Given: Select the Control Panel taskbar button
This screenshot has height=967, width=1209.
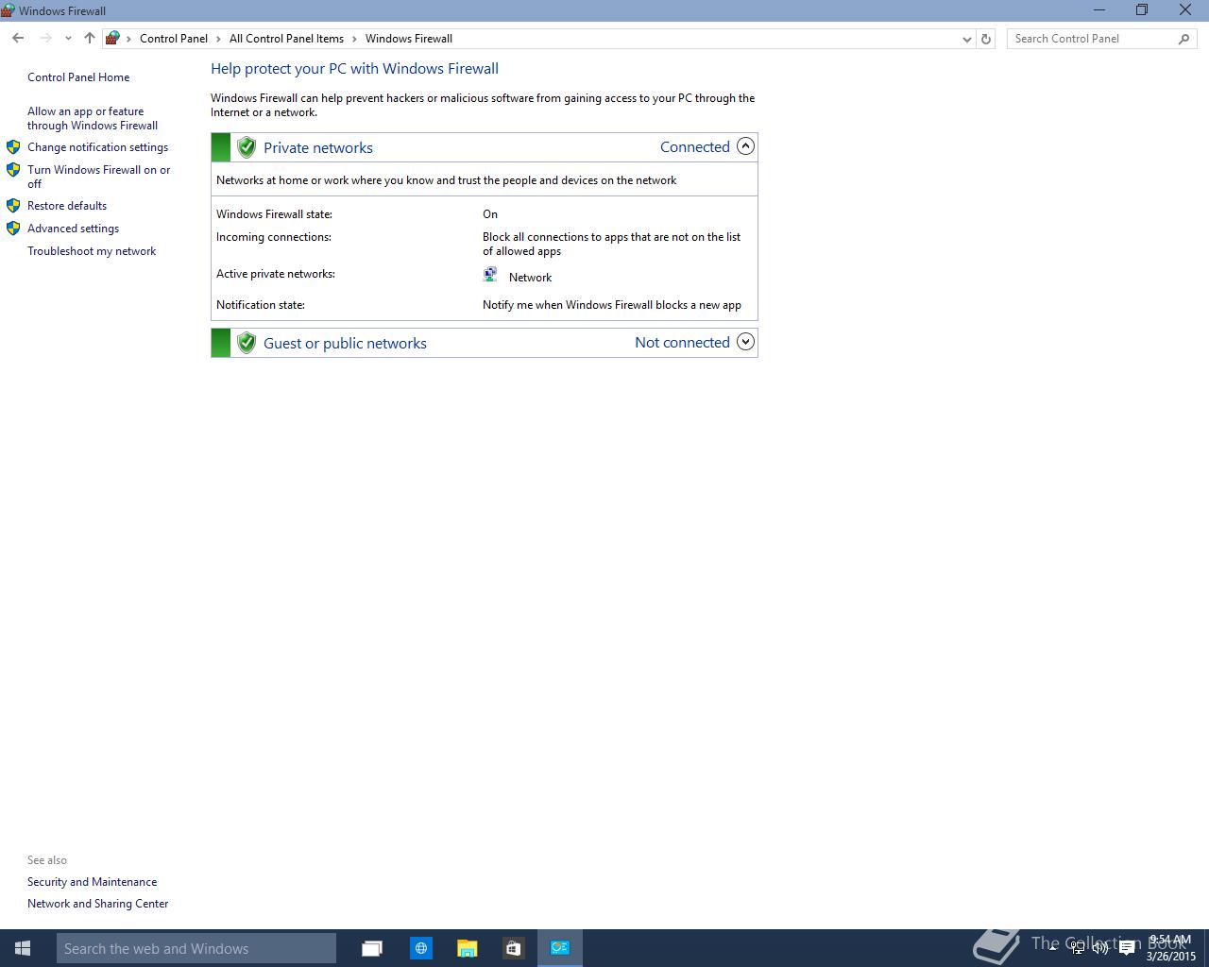Looking at the screenshot, I should pos(560,948).
